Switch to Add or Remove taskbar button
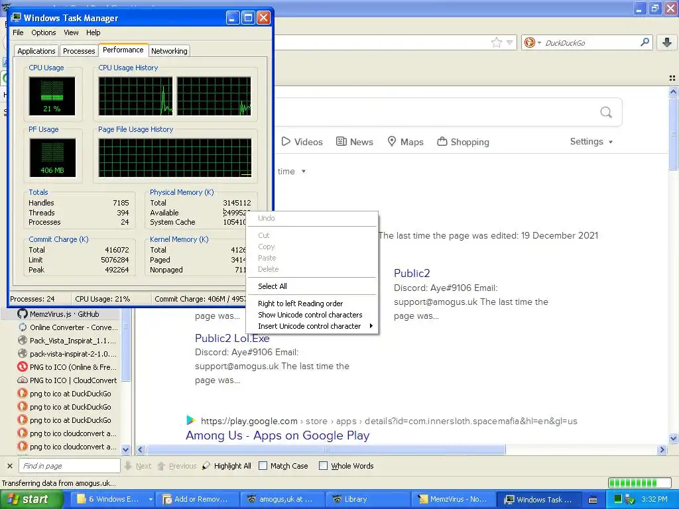679x509 pixels. tap(197, 500)
